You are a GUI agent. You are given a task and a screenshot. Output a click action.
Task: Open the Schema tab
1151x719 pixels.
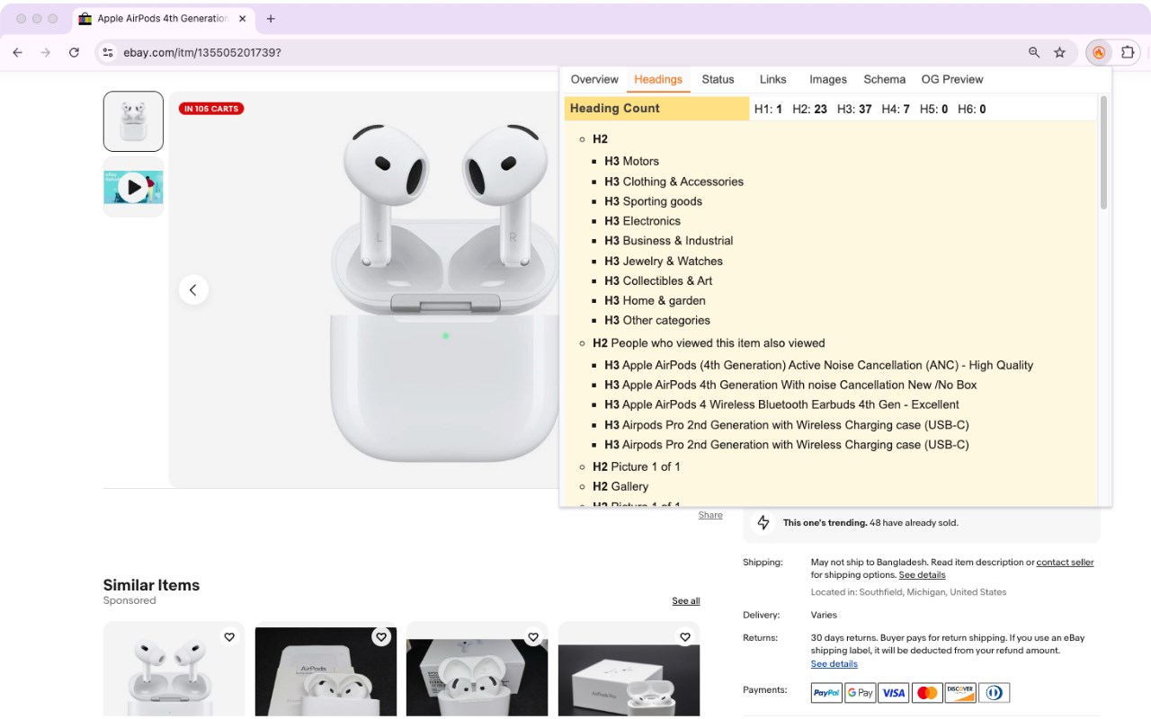pyautogui.click(x=885, y=79)
